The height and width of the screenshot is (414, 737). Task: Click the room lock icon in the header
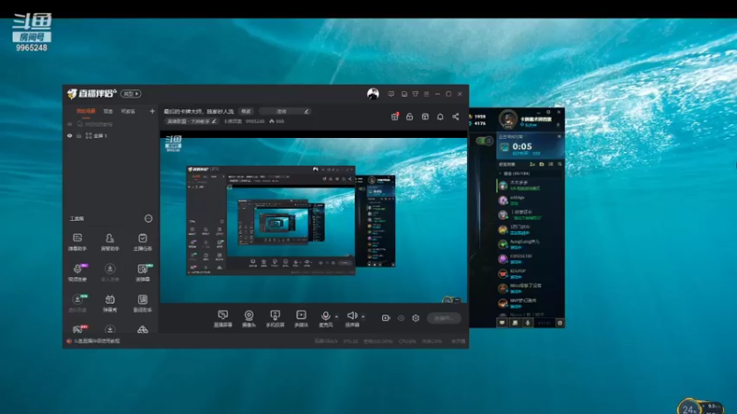click(x=409, y=117)
